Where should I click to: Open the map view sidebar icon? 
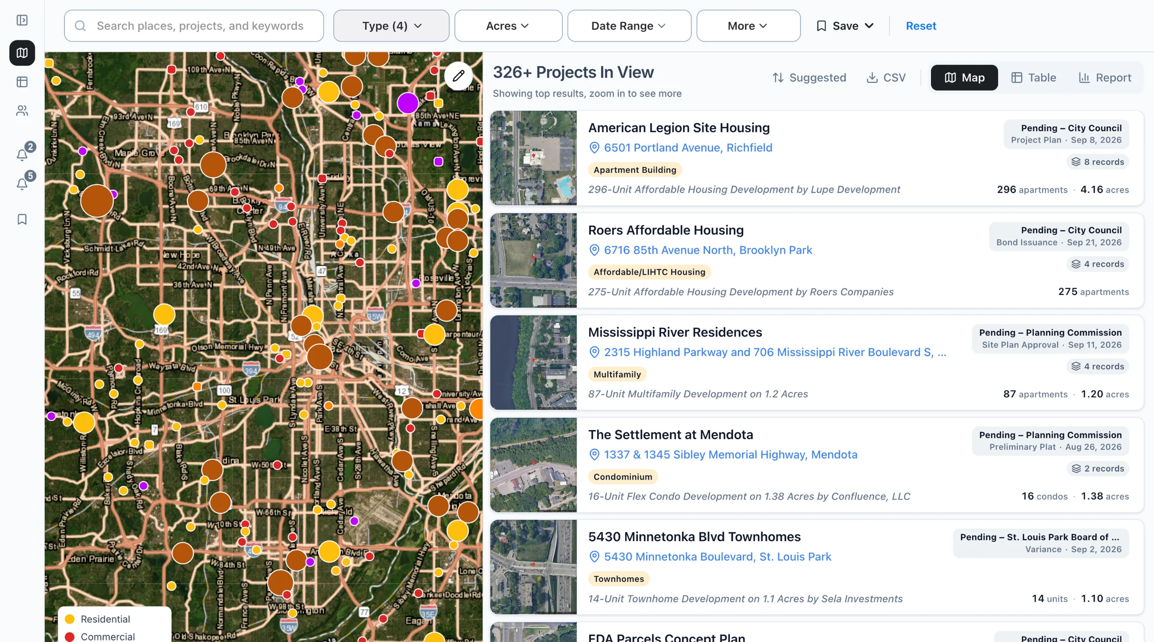[22, 53]
